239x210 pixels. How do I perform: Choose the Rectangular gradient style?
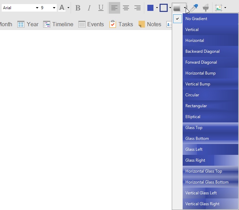pyautogui.click(x=210, y=106)
